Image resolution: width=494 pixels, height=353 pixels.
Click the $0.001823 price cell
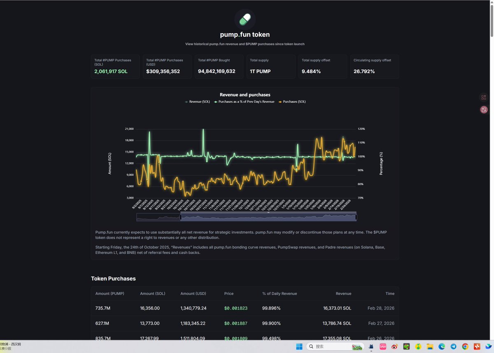tap(236, 308)
